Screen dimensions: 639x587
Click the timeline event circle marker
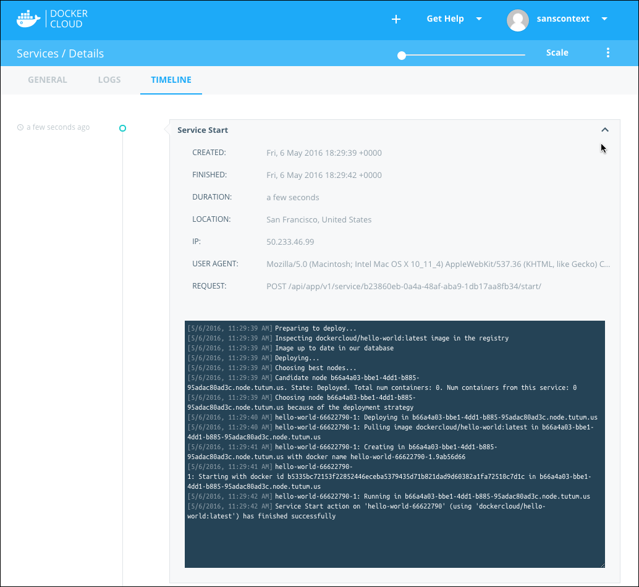(122, 129)
